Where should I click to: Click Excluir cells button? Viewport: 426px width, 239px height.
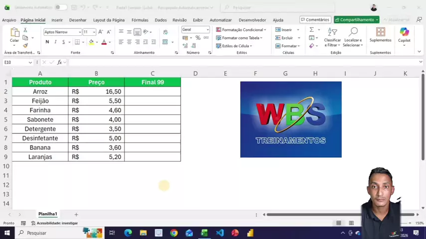click(x=284, y=38)
